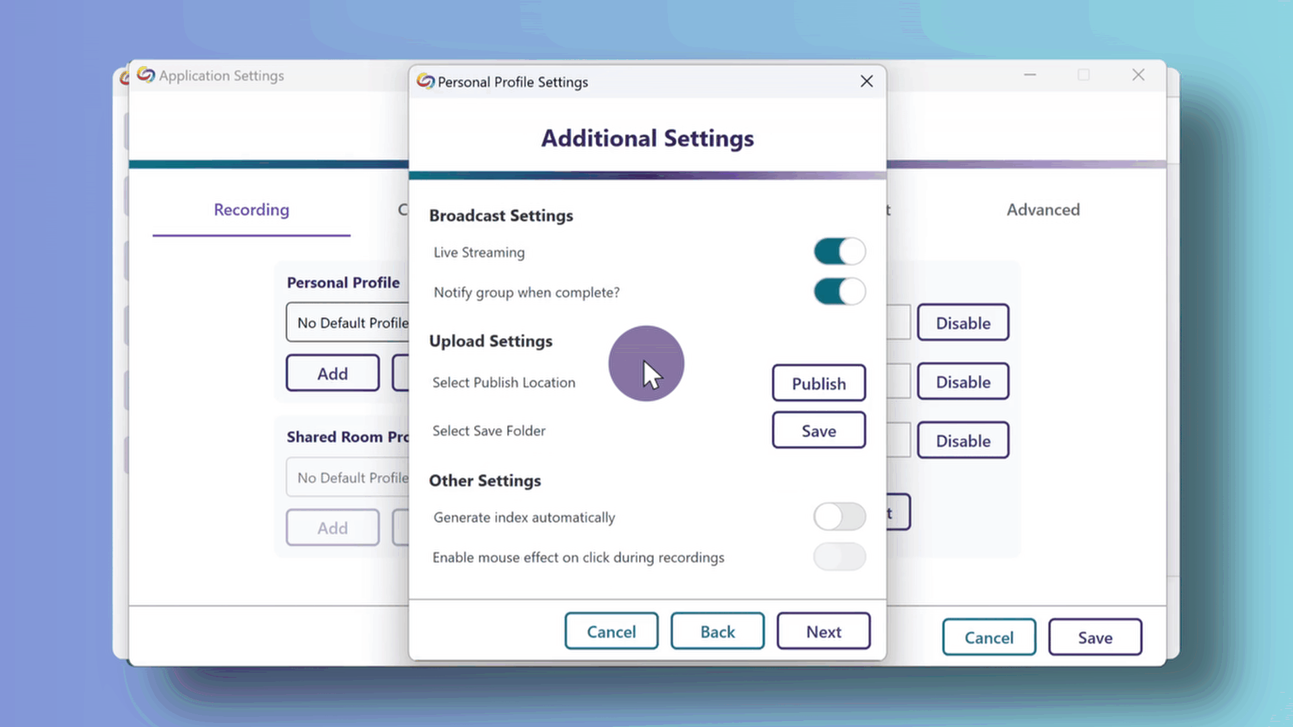Switch to the Recording tab

[x=251, y=210]
